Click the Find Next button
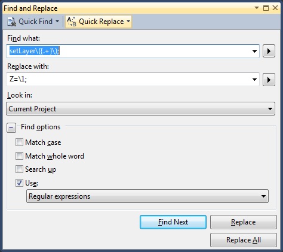This screenshot has height=252, width=283. [173, 222]
